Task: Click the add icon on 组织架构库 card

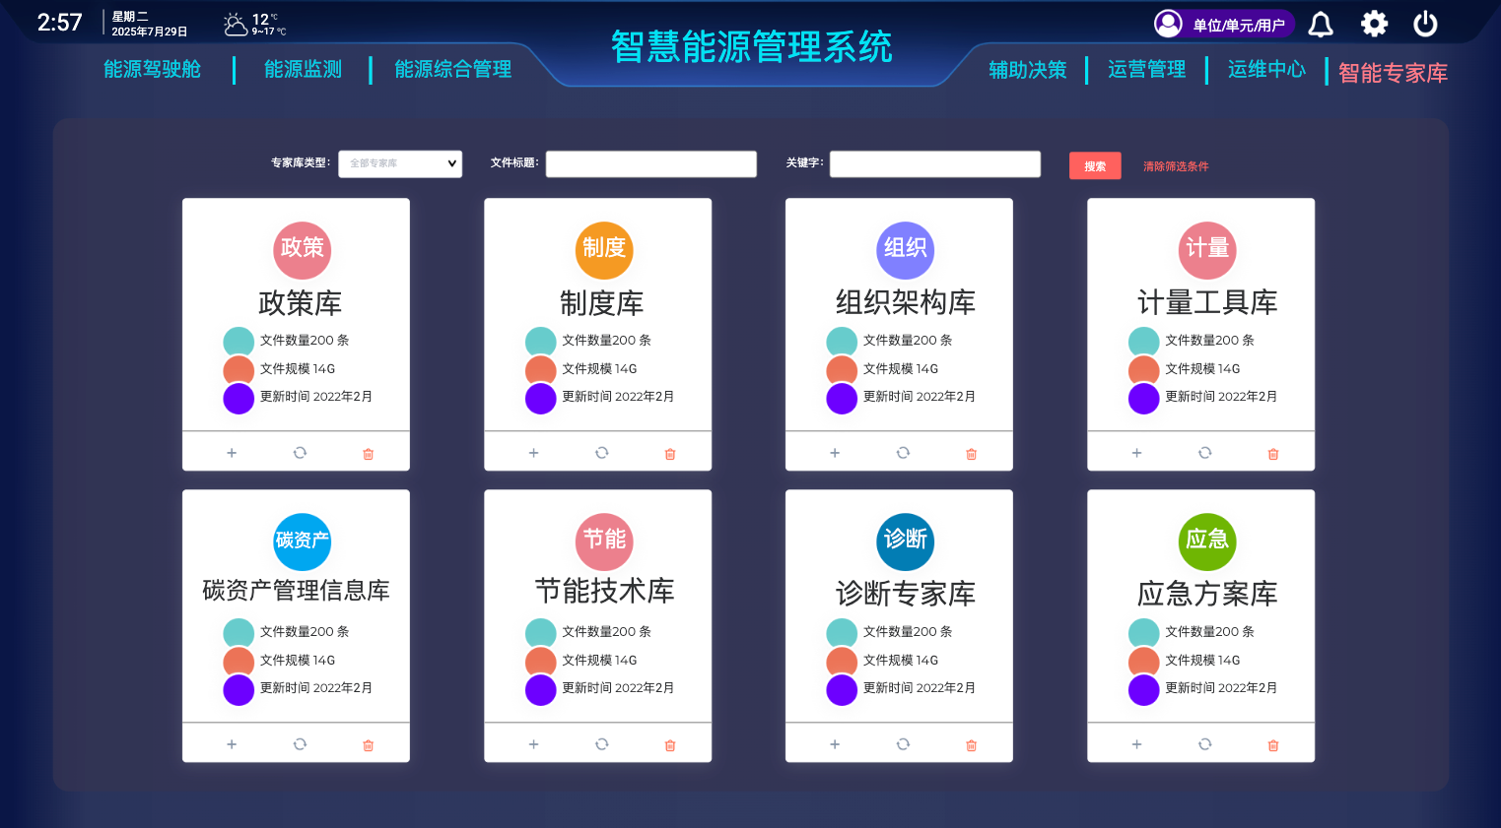Action: [x=835, y=453]
